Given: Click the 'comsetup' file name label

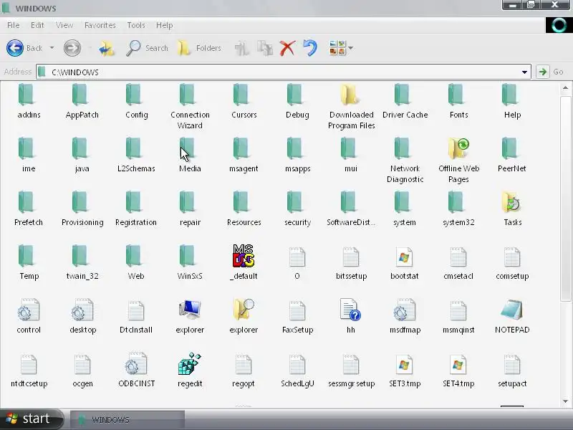Looking at the screenshot, I should [512, 276].
